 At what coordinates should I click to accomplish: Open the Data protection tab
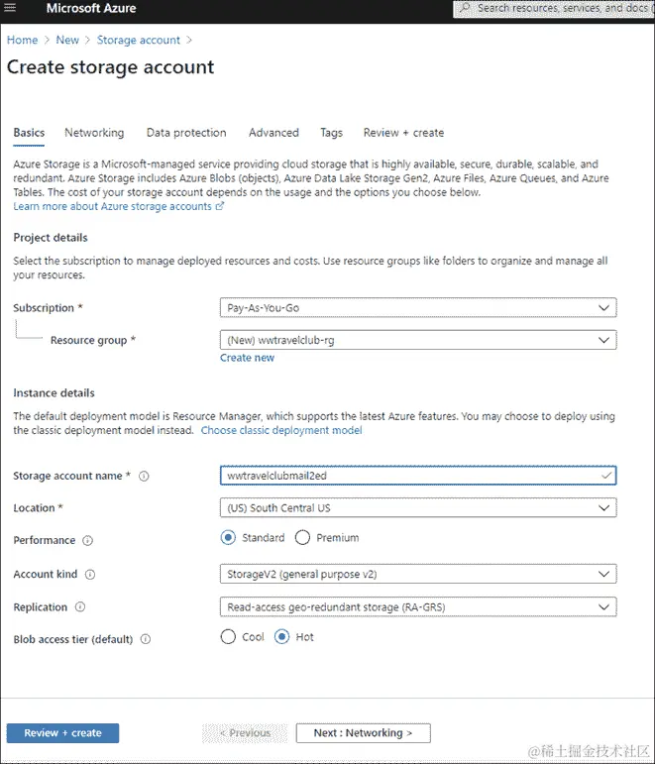186,133
